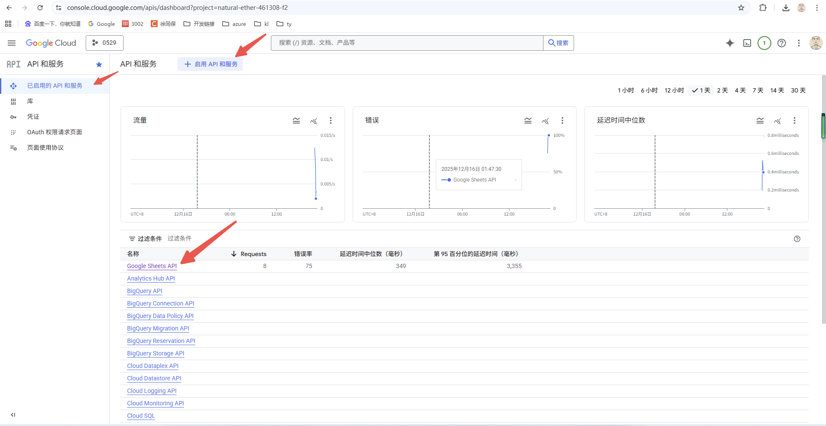
Task: Open the azure bookmarks folder
Action: pos(234,24)
